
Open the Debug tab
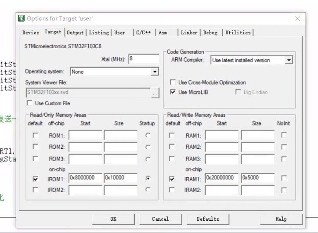pos(210,32)
